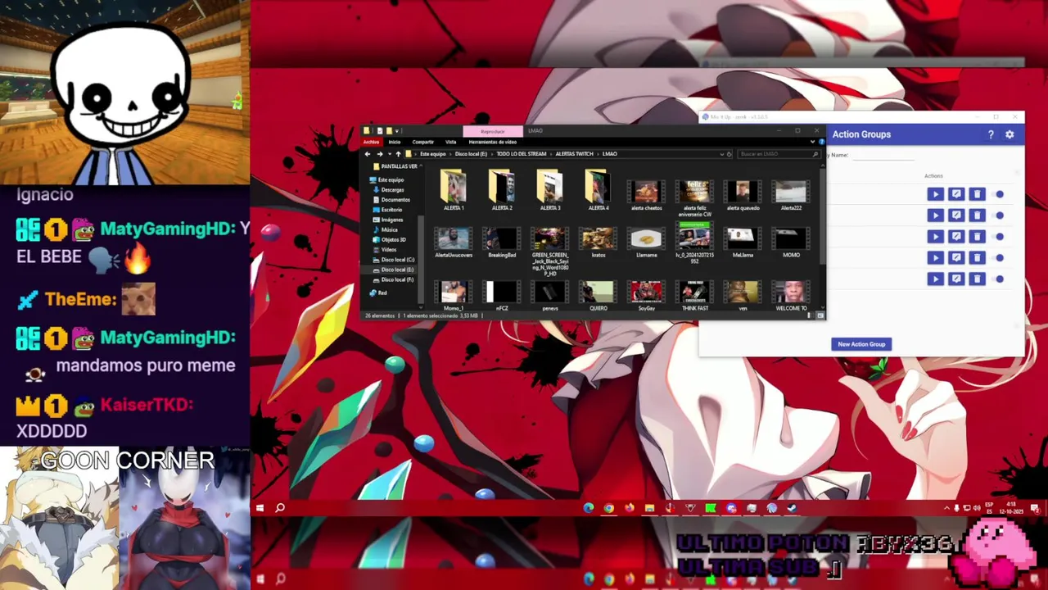Screen dimensions: 1048x590
Task: Open the Archivo menu in Explorer
Action: pyautogui.click(x=372, y=142)
